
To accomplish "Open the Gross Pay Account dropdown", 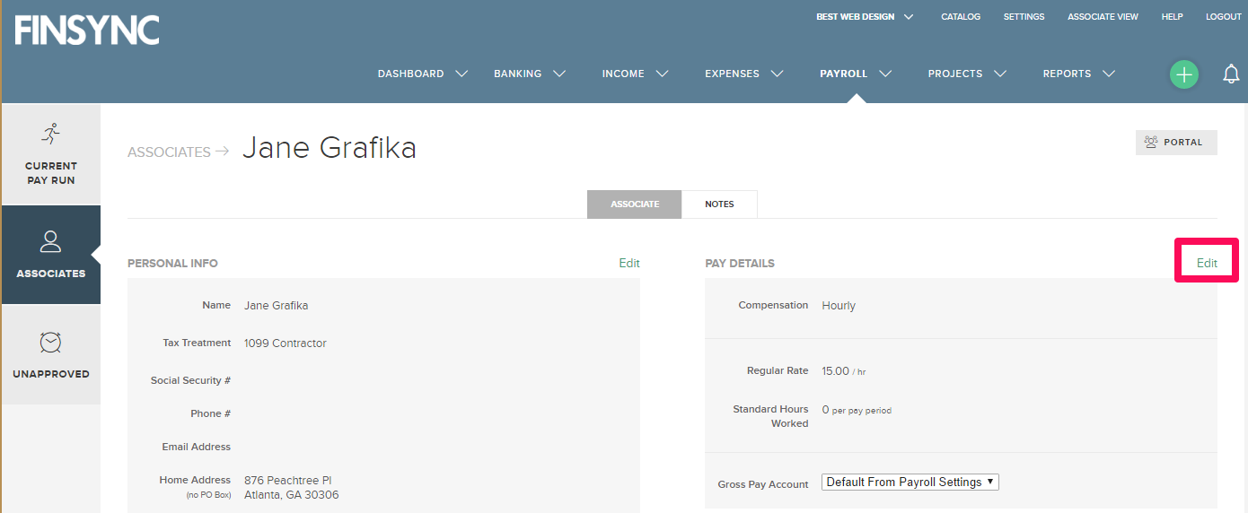I will (x=910, y=483).
